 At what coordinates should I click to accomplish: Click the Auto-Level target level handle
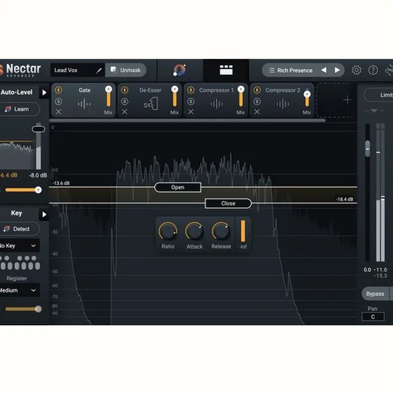pyautogui.click(x=39, y=129)
